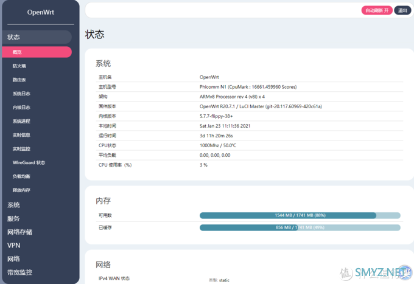Collapse the 状态 menu section
Screen dimensions: 414x284
[x=37, y=37]
